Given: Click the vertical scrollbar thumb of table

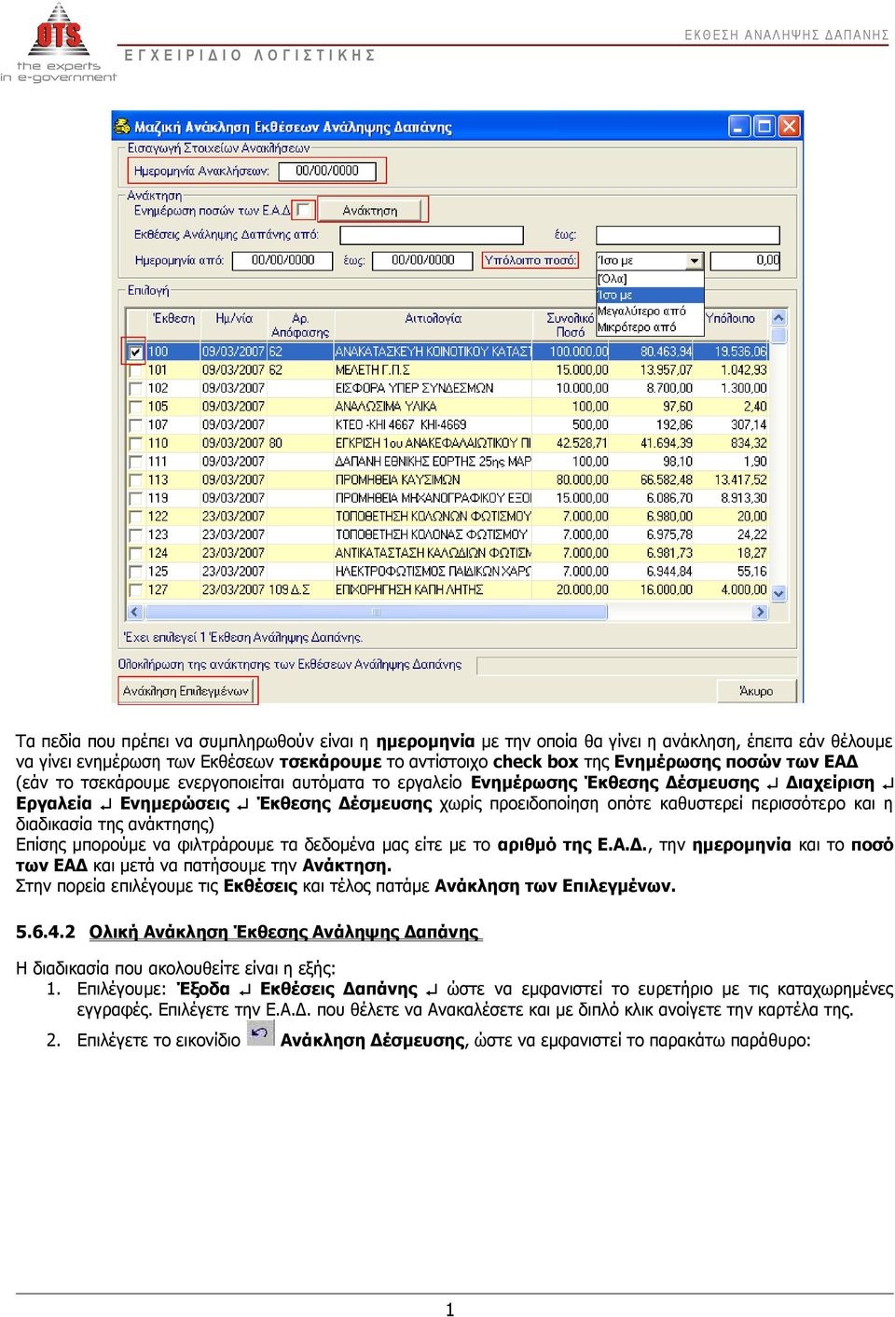Looking at the screenshot, I should pyautogui.click(x=779, y=336).
